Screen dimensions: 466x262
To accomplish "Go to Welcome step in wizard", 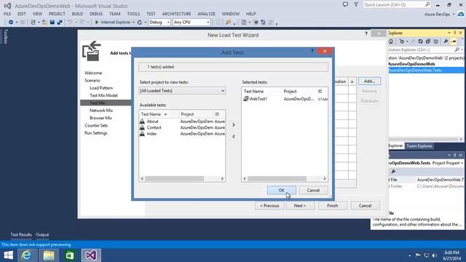I will pos(93,73).
